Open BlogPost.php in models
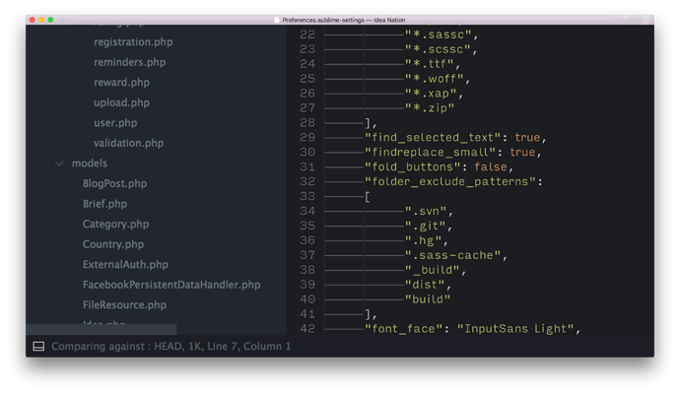The image size is (680, 394). 114,183
